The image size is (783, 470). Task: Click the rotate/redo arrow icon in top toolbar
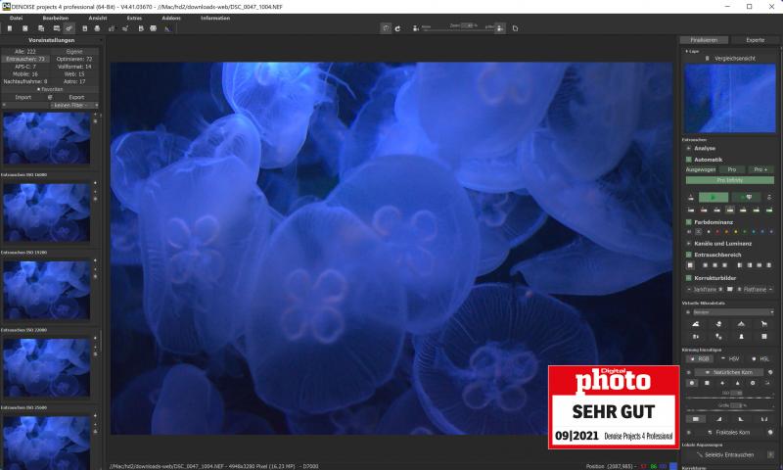[x=397, y=28]
